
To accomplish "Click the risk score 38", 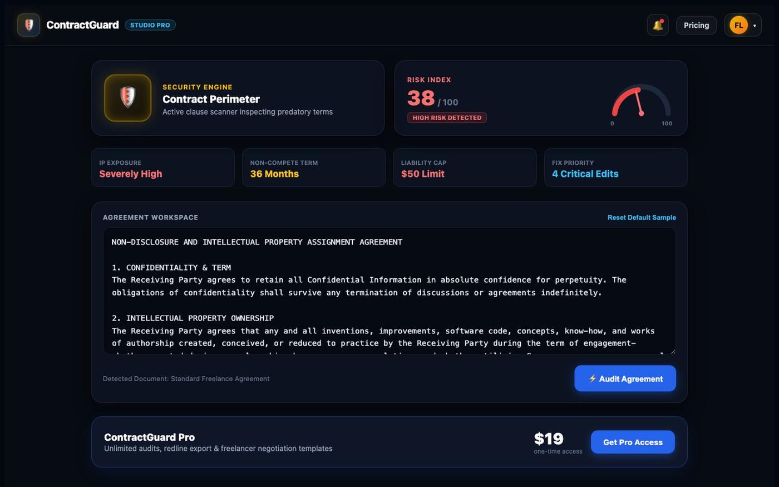I will click(x=421, y=98).
